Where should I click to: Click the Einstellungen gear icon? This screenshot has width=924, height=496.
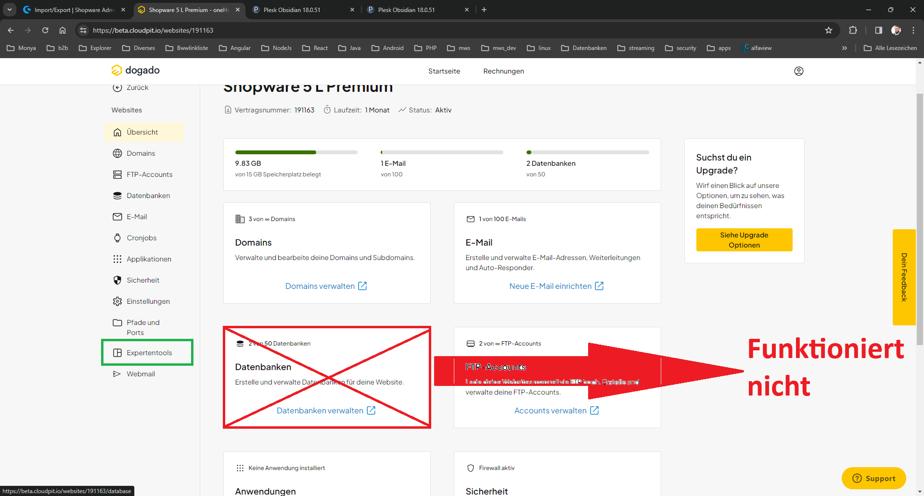(117, 301)
